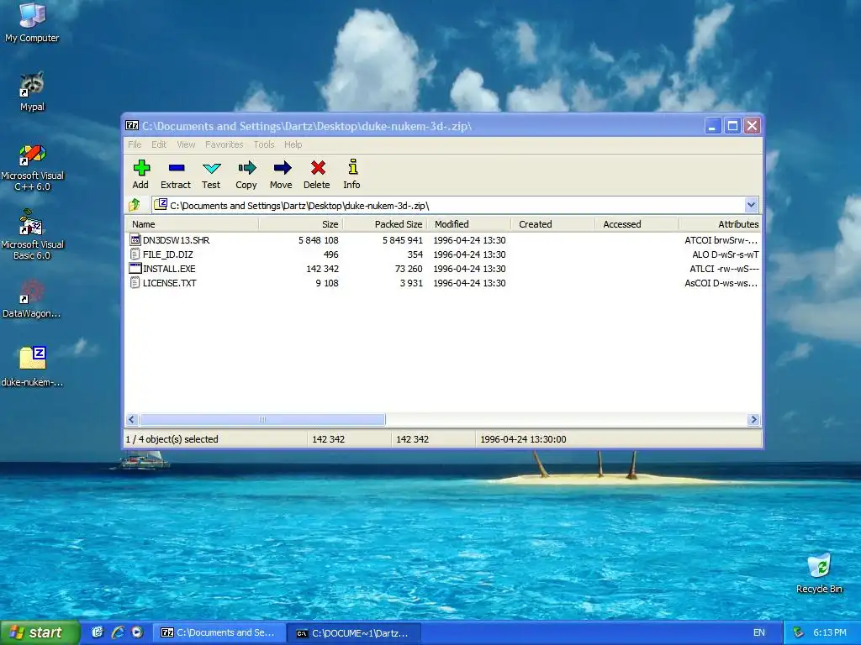861x645 pixels.
Task: Sort by Attributes column header
Action: click(721, 223)
